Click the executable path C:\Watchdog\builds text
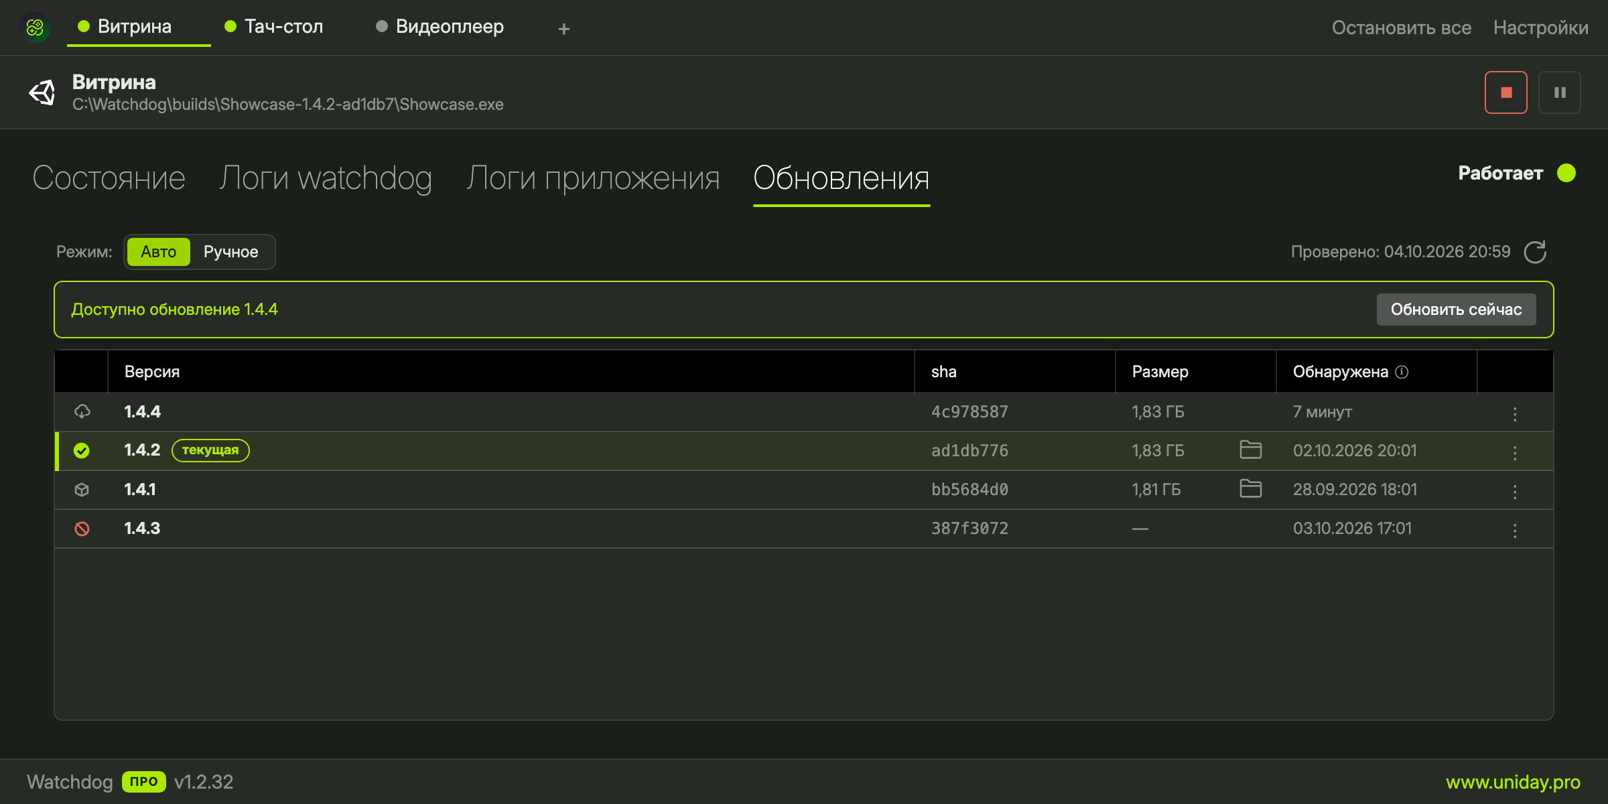The image size is (1608, 804). (288, 105)
